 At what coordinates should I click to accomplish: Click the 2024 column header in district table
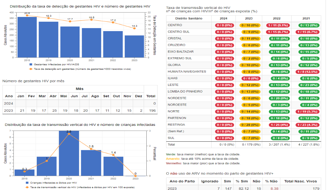pyautogui.click(x=223, y=18)
